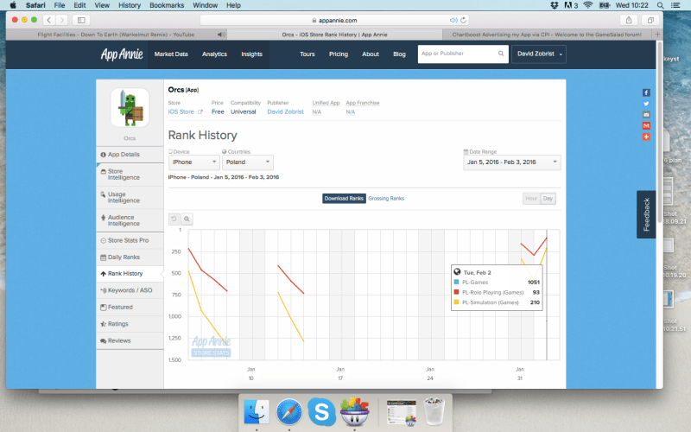Switch to Chartboost GameSalad forum tab
The width and height of the screenshot is (691, 432).
(547, 35)
